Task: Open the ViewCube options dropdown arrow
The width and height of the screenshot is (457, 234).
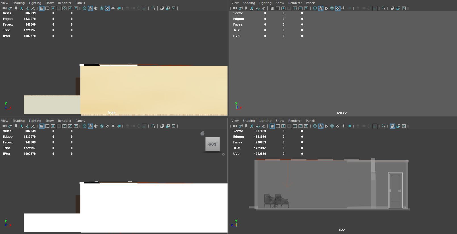Action: coord(223,154)
